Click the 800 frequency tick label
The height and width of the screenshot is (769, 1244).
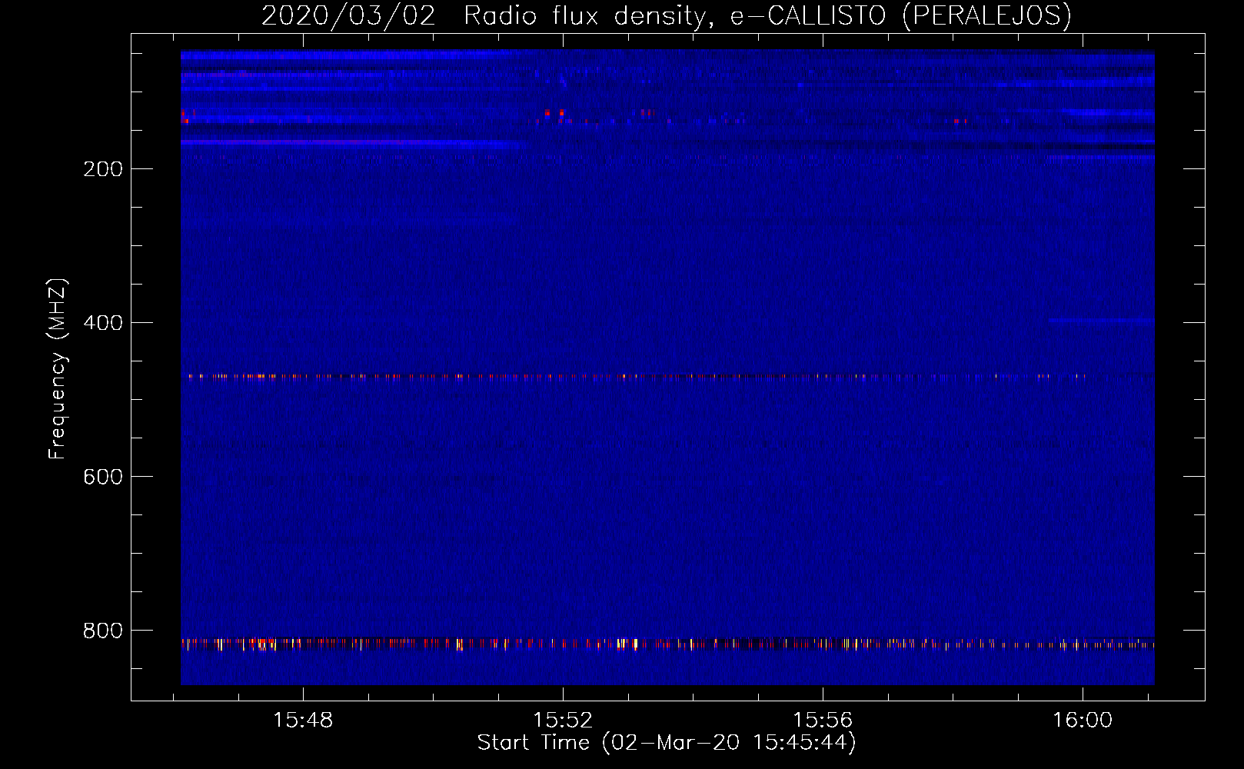point(103,631)
